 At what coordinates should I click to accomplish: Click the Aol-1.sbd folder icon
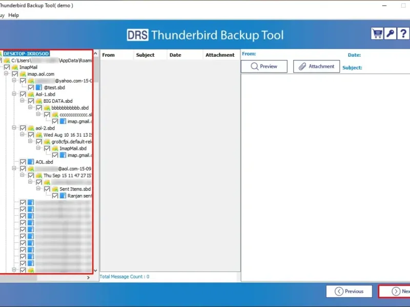click(31, 94)
